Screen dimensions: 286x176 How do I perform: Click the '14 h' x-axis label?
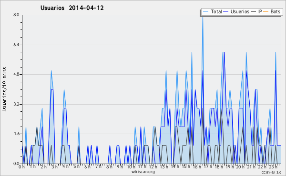(175, 166)
